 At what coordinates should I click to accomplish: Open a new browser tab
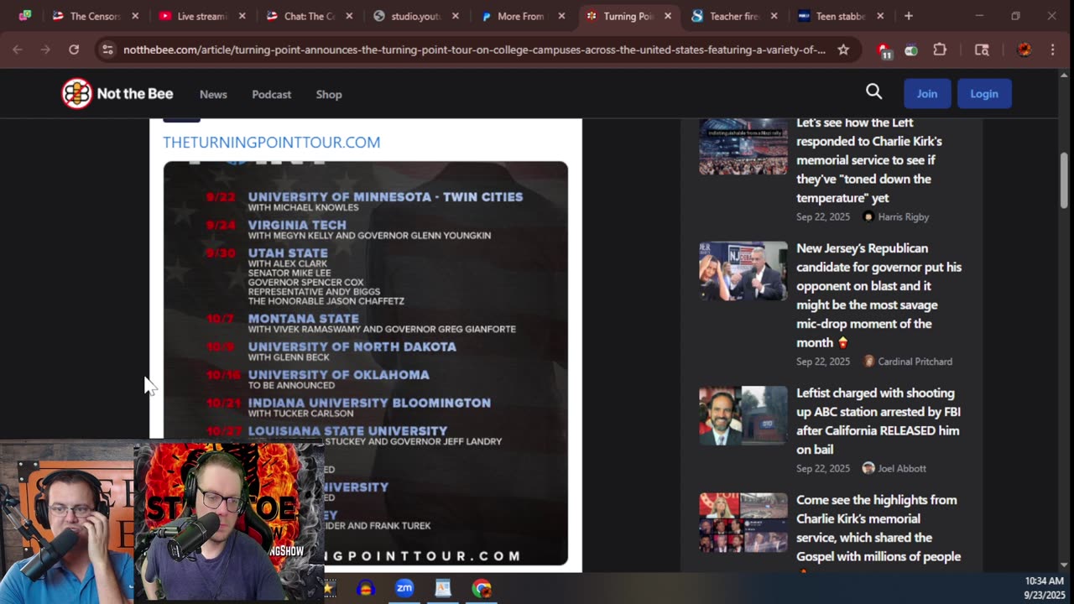pyautogui.click(x=909, y=16)
